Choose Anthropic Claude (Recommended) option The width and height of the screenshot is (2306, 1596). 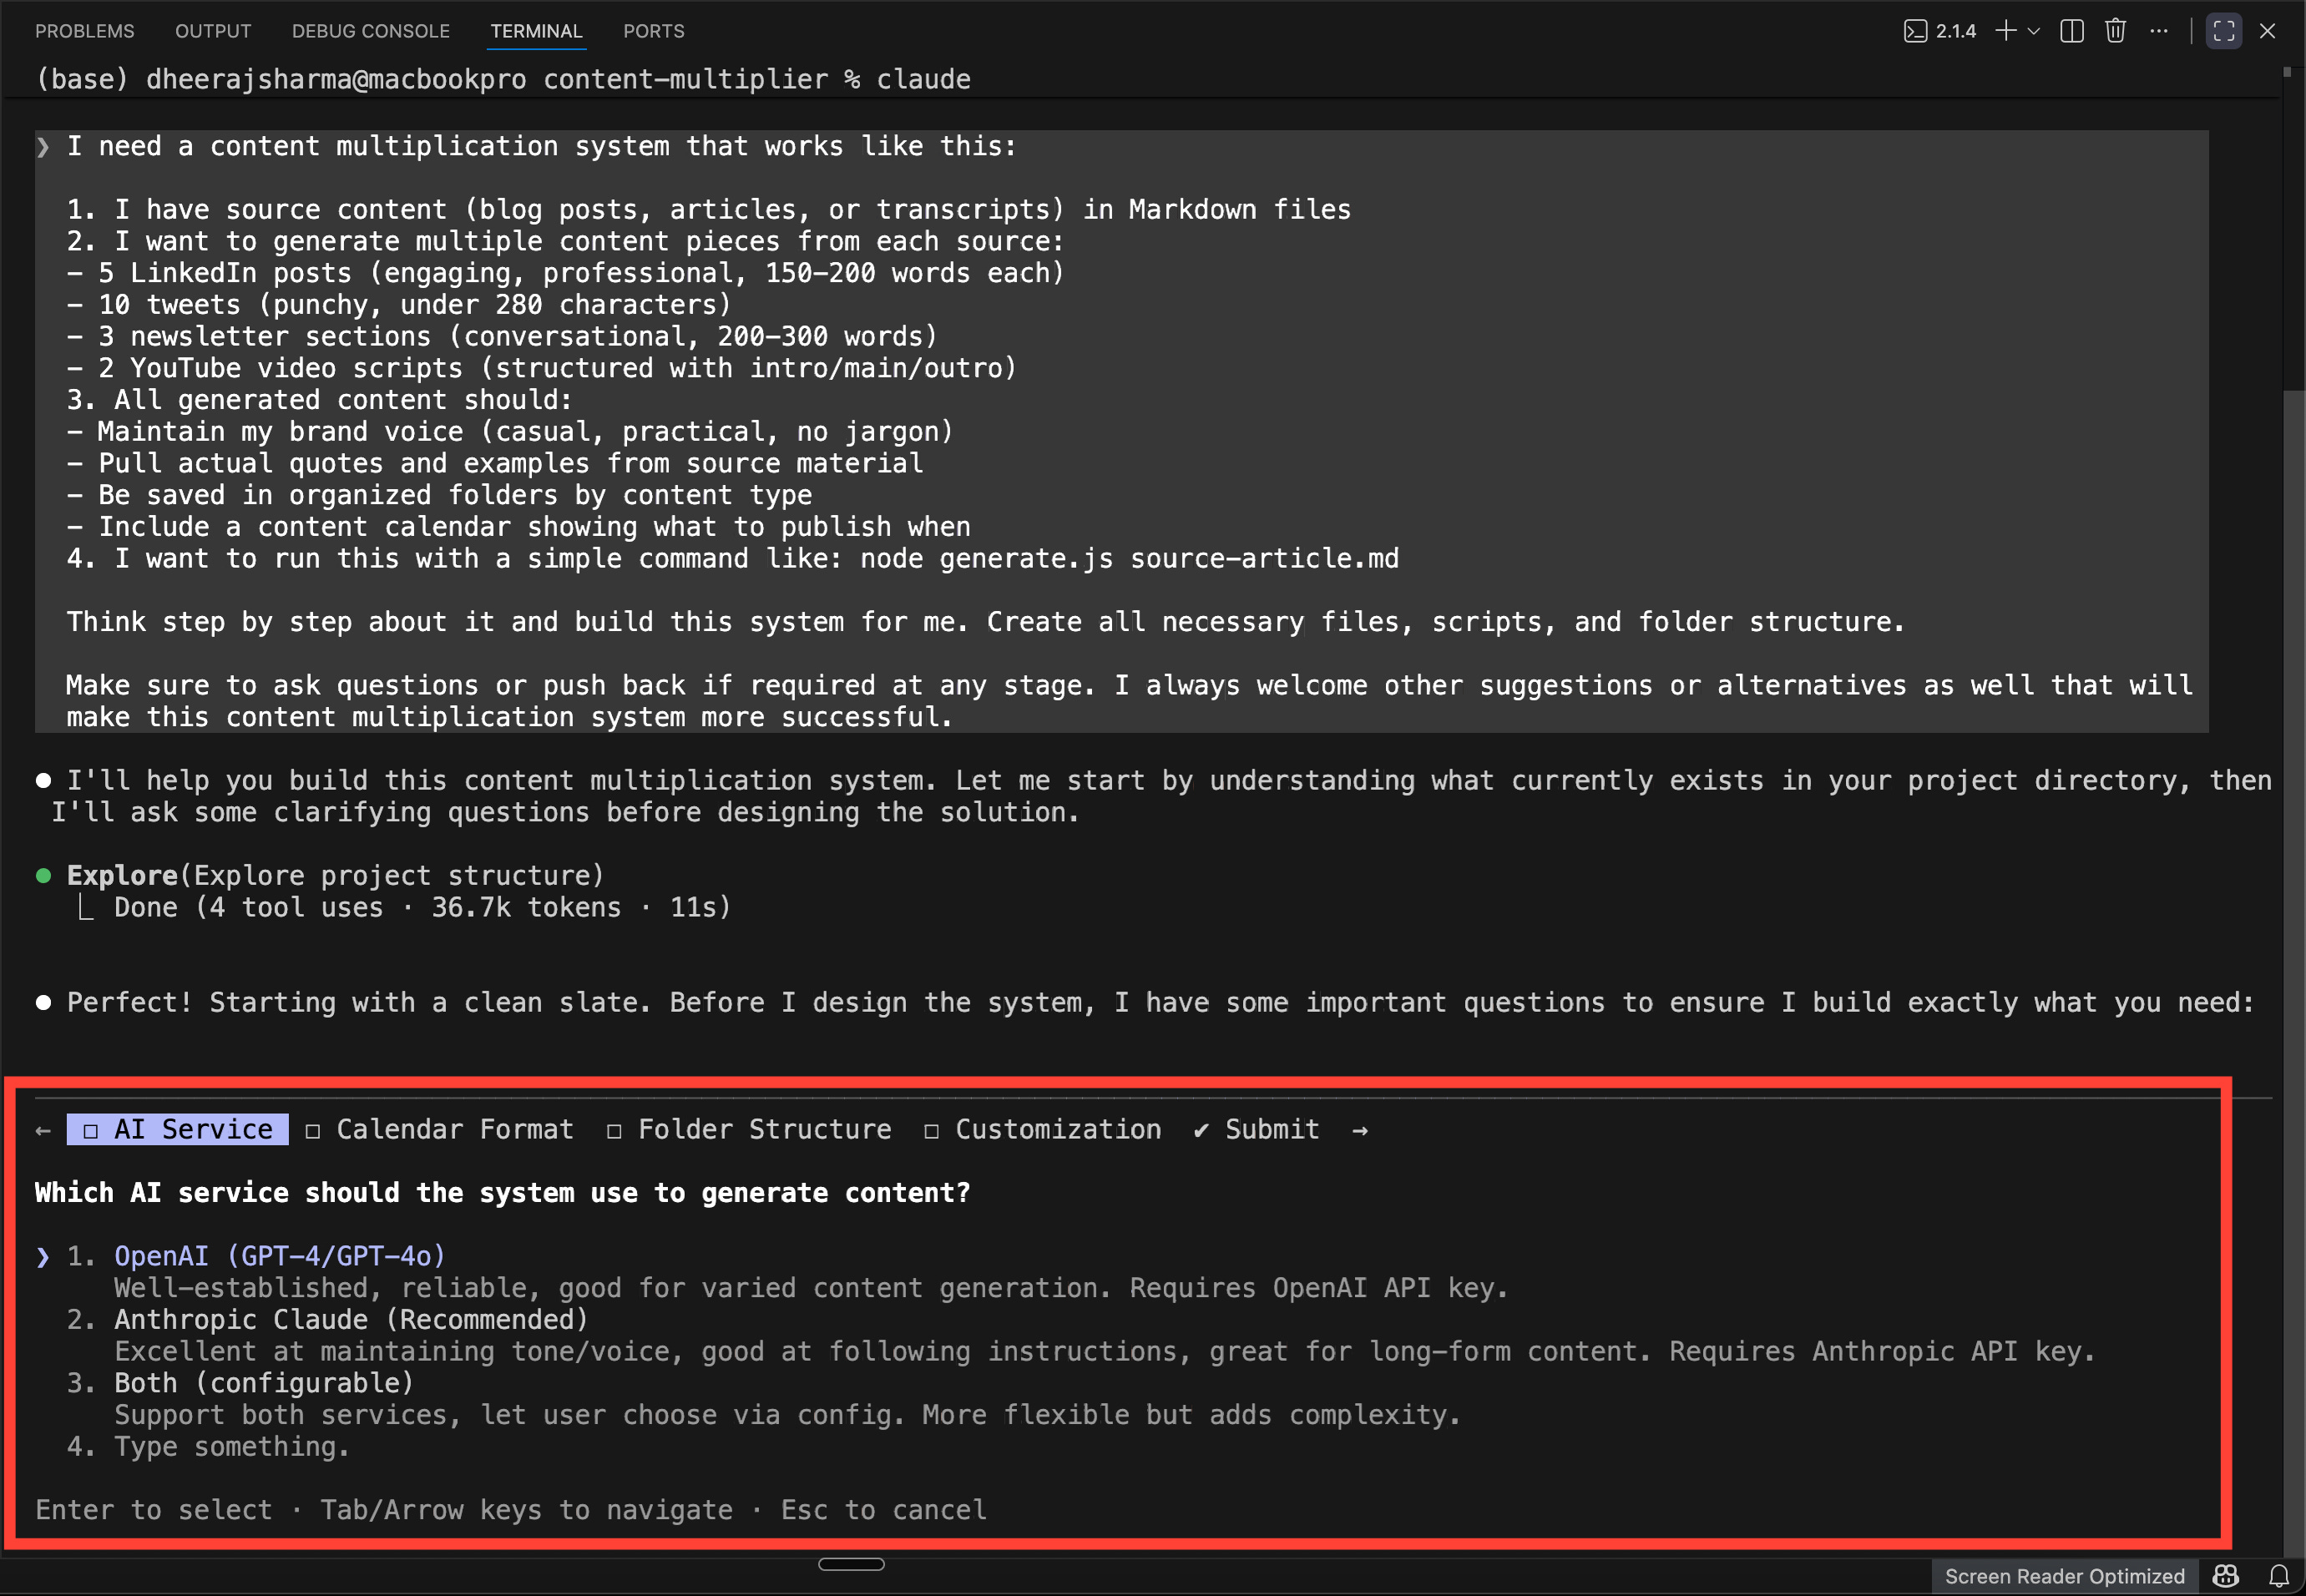[x=351, y=1320]
